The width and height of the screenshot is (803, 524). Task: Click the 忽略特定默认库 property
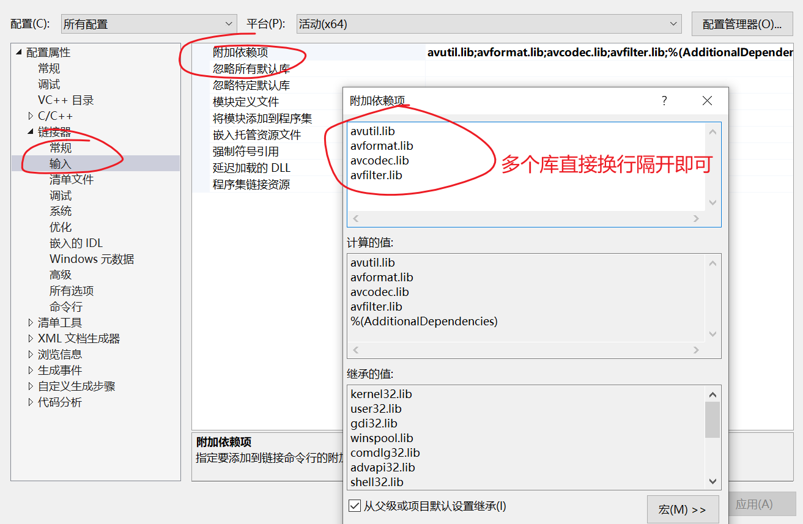click(251, 86)
